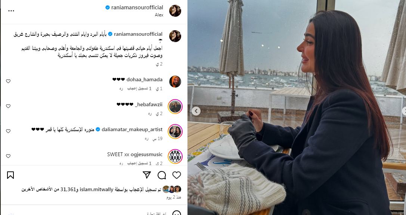
Task: Like dohaa_hamada's comment
Action: click(8, 81)
